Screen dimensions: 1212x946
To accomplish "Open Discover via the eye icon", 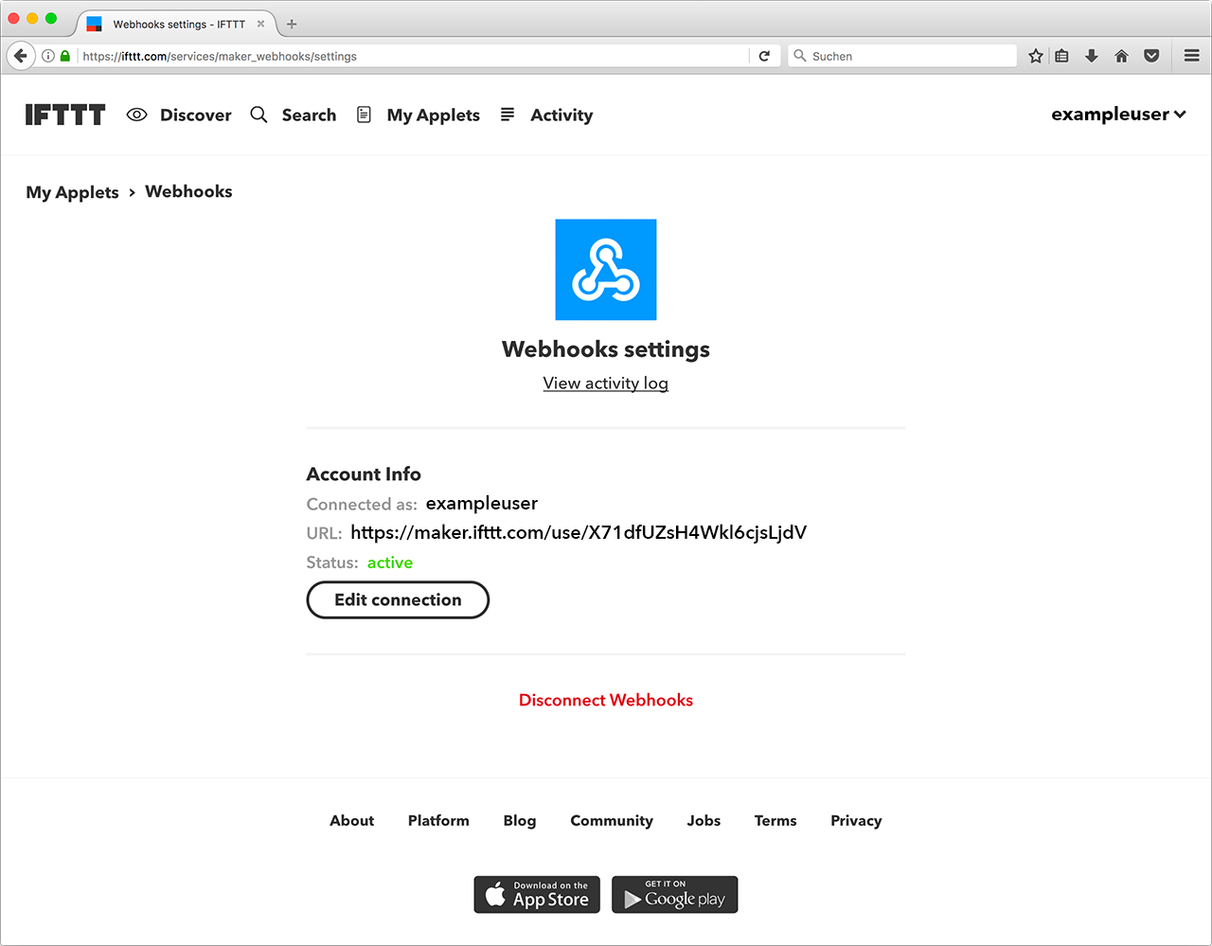I will click(136, 114).
